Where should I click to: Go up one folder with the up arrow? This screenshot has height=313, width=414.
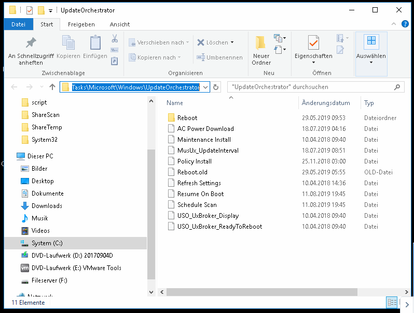tap(52, 87)
